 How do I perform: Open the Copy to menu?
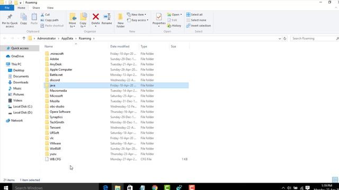coord(83,21)
